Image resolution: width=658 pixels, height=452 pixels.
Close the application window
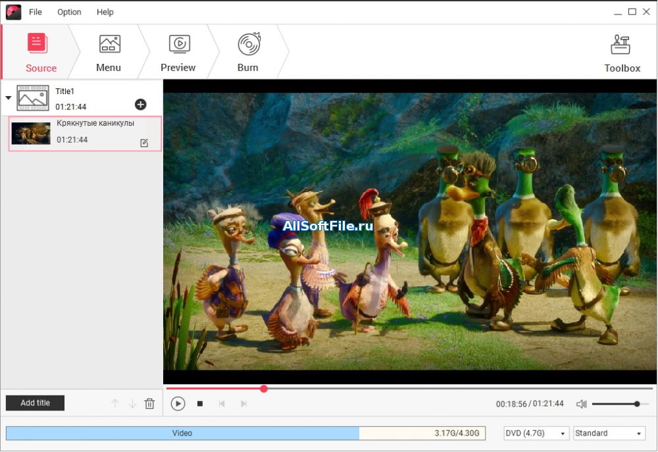[x=646, y=12]
